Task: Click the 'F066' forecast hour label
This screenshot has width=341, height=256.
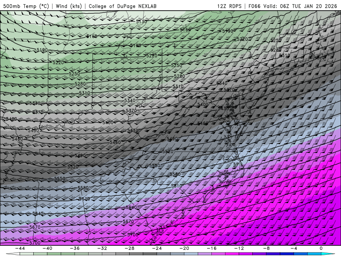Action: [254, 6]
